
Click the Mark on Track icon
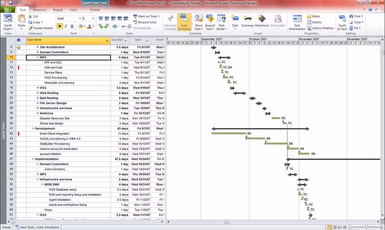pyautogui.click(x=147, y=16)
